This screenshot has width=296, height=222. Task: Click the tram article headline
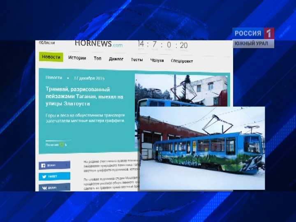point(84,96)
